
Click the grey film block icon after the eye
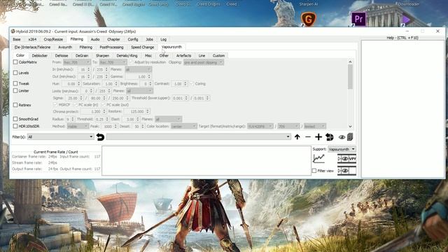click(350, 137)
